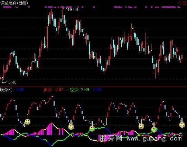This screenshot has height=147, width=187.
Task: Click the leftmost smiley buy-signal icon
Action: [x=28, y=122]
